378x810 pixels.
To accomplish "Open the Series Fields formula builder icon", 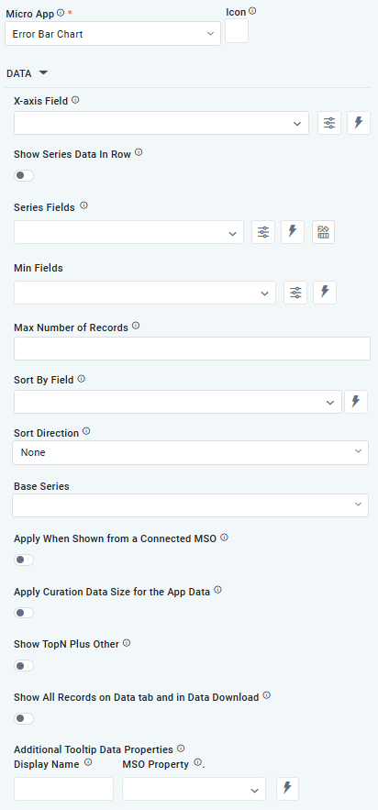I will 323,232.
